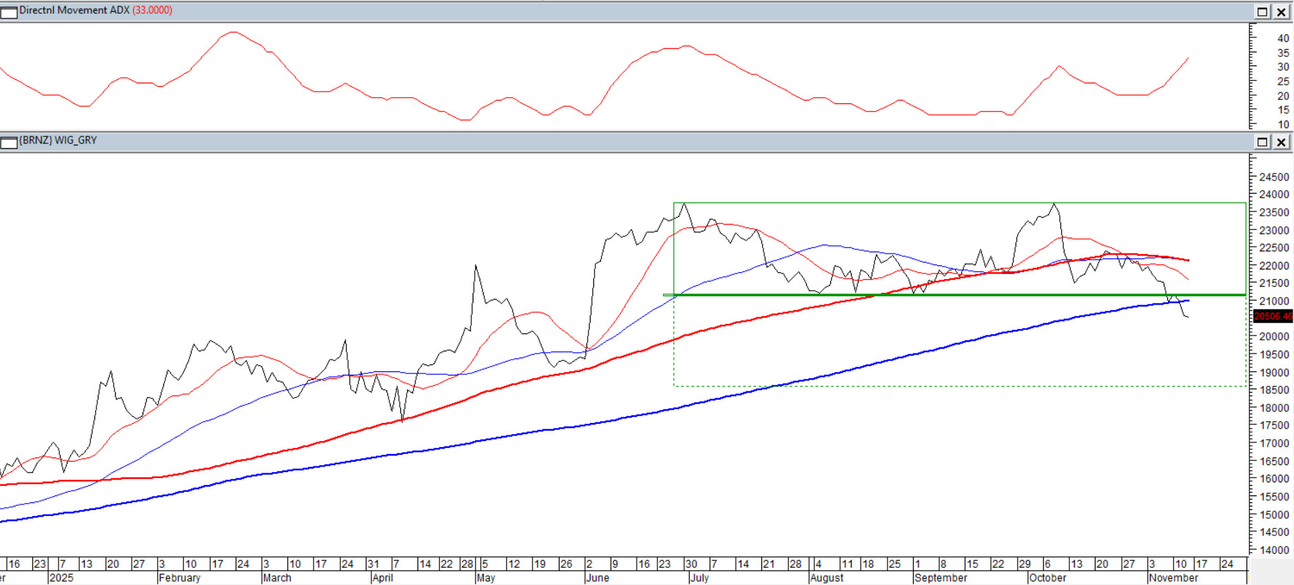Maximize the Directnl Movement ADX panel
Image resolution: width=1294 pixels, height=585 pixels.
[x=1262, y=12]
